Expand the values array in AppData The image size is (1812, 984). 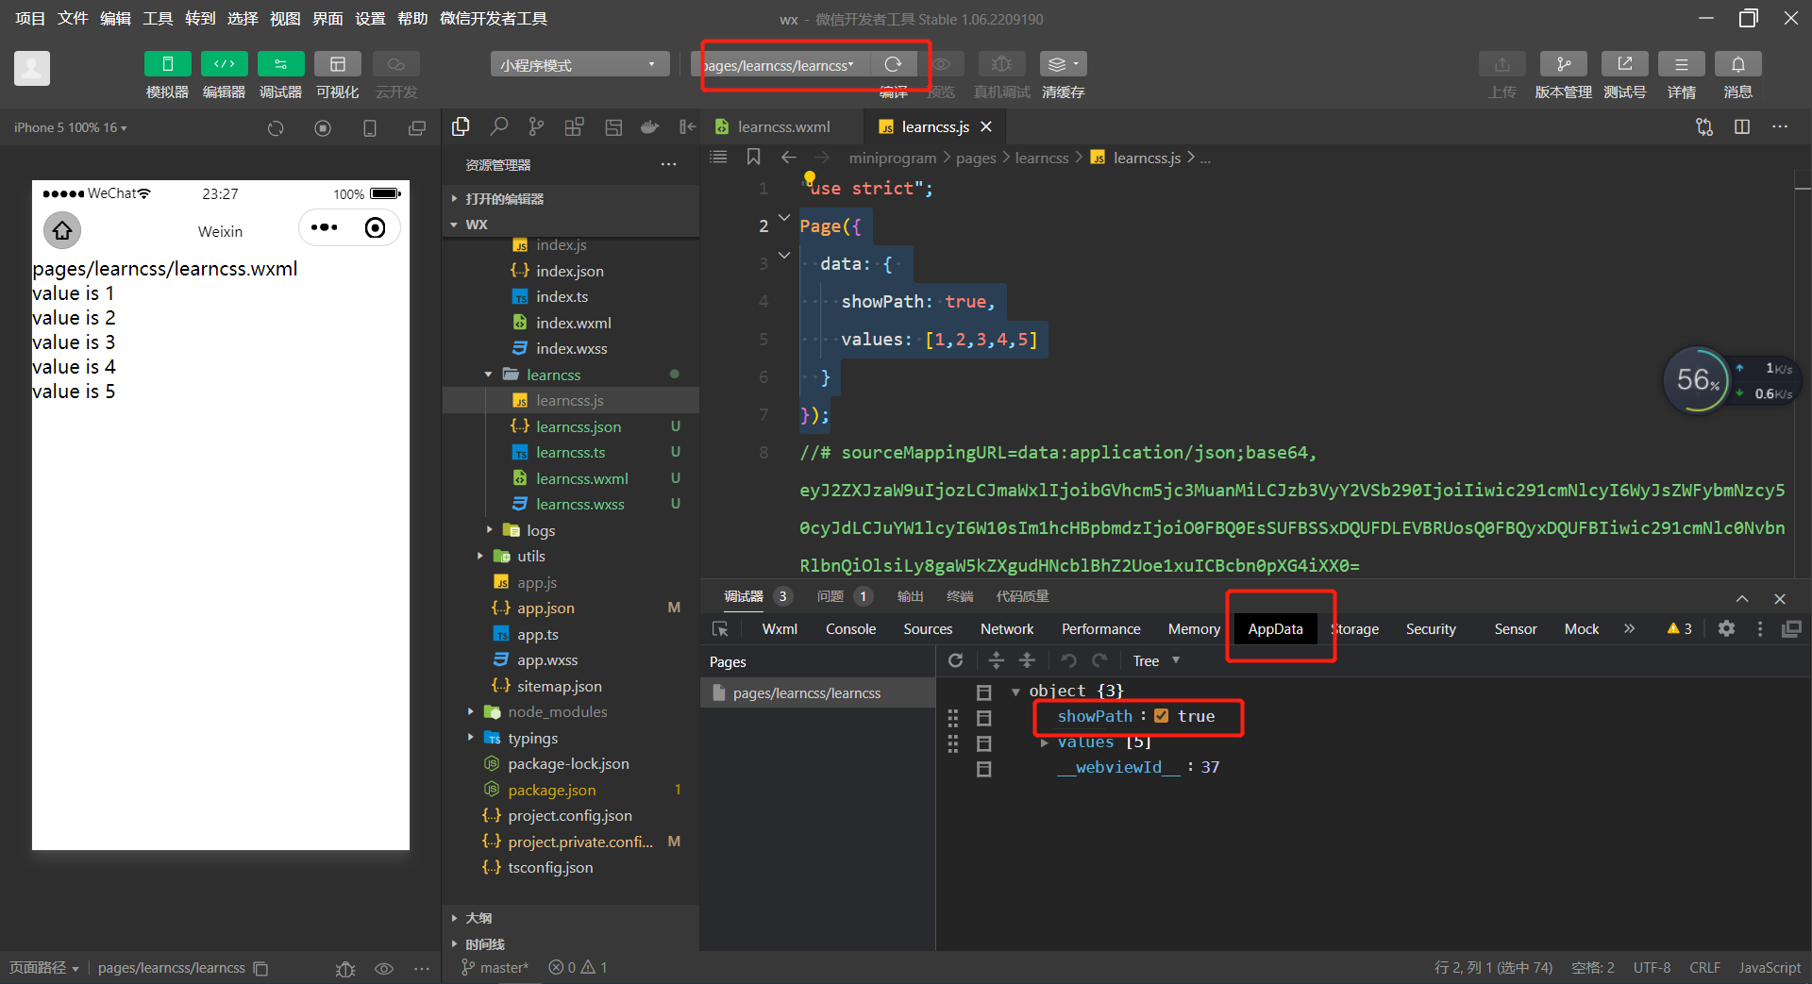coord(1045,742)
